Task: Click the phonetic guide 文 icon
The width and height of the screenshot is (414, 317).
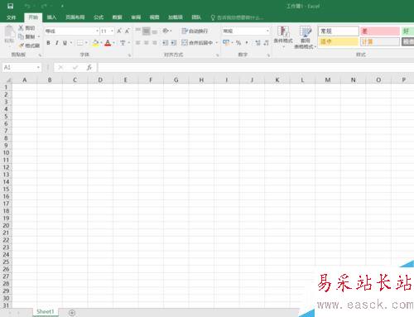Action: [x=123, y=43]
